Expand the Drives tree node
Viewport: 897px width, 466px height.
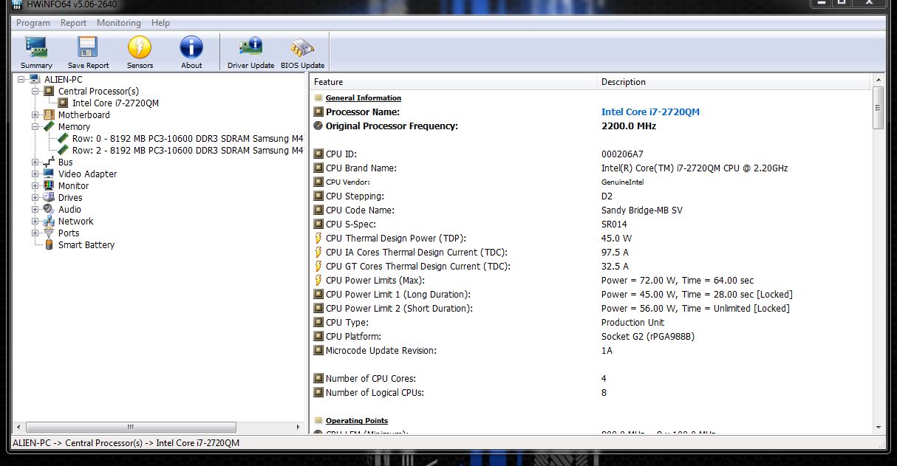35,198
